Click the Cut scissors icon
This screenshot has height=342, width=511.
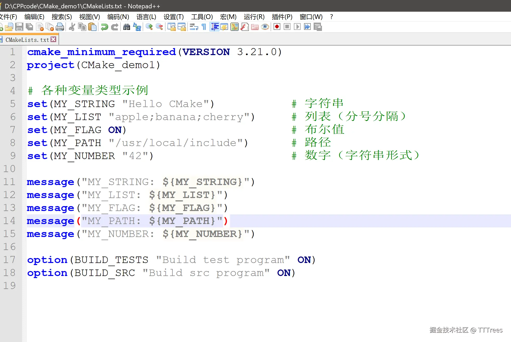[72, 27]
